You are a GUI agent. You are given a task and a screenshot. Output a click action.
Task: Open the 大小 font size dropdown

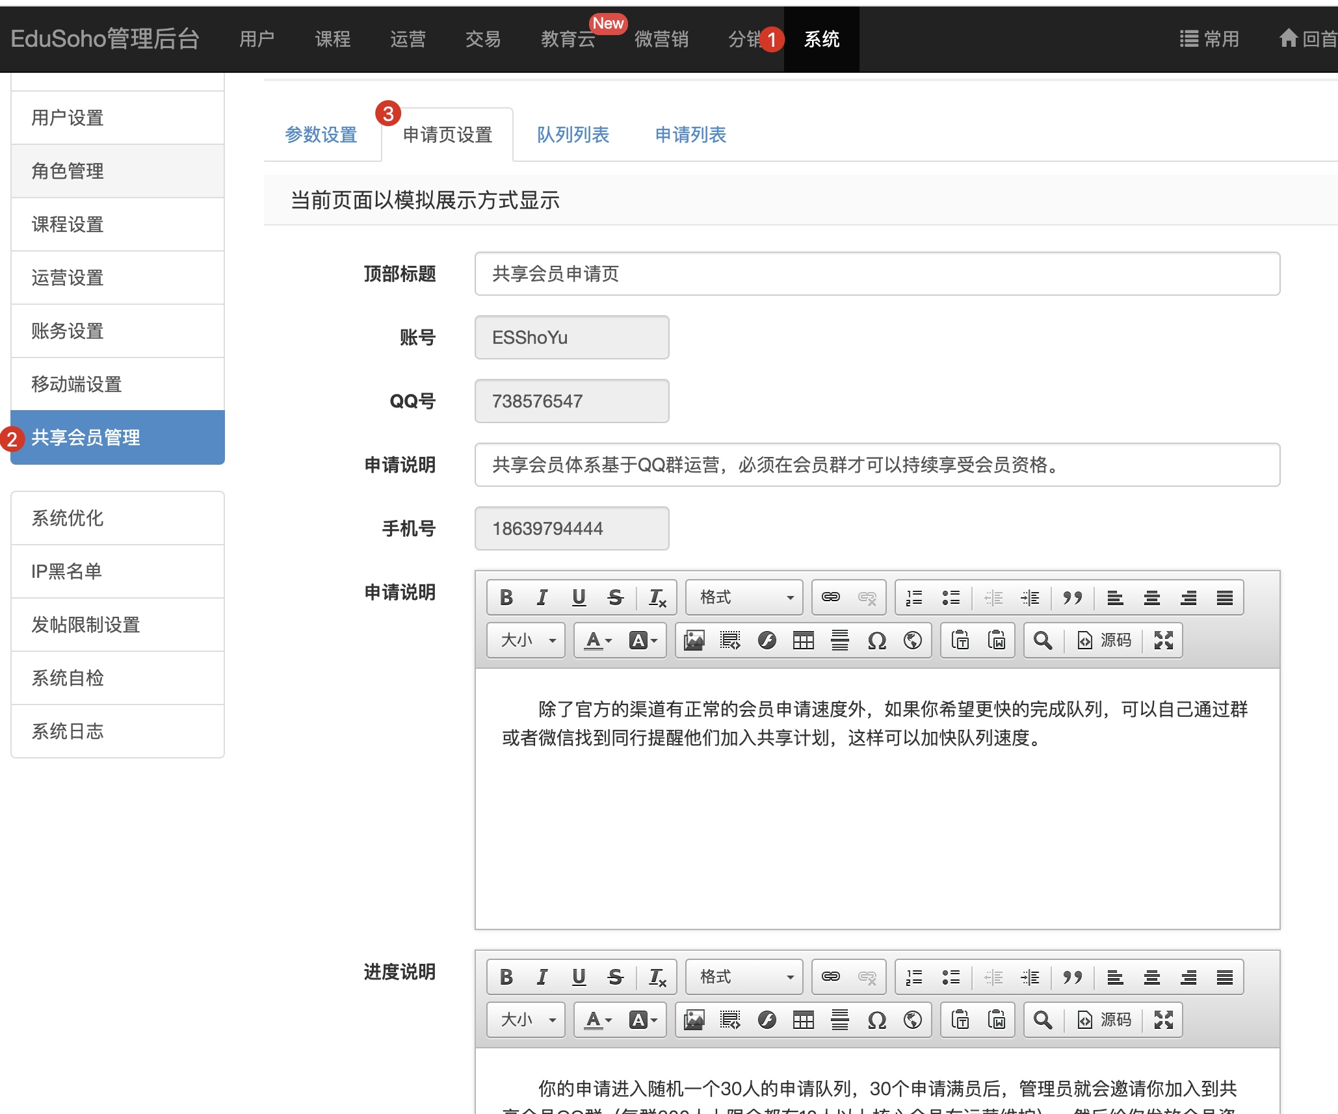(x=526, y=640)
